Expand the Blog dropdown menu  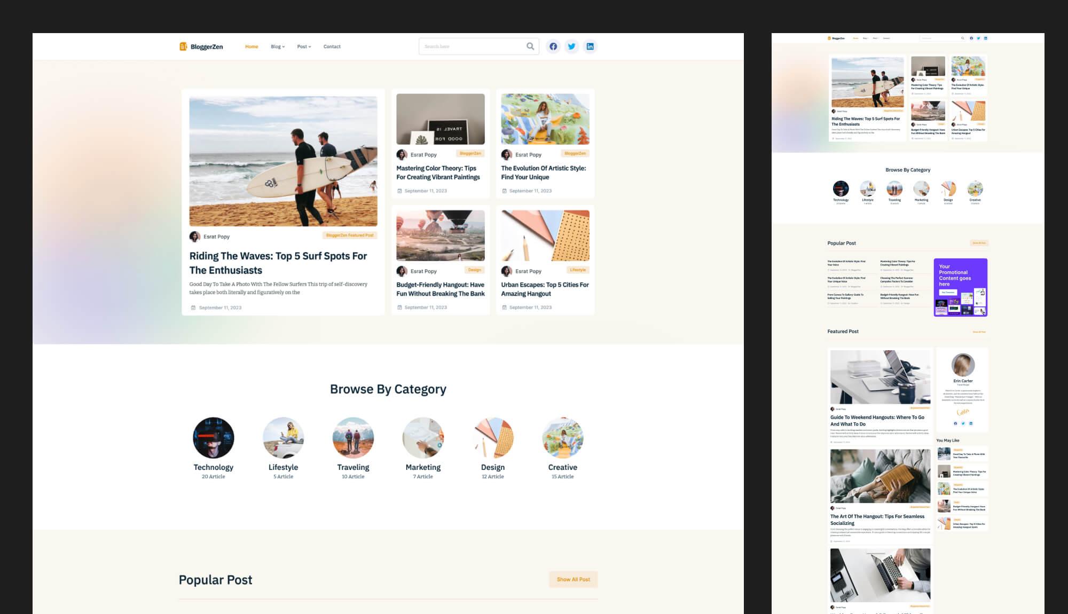[x=277, y=46]
